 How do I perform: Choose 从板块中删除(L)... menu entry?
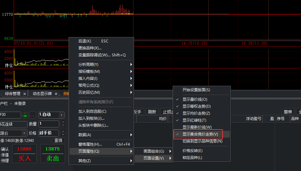point(101,125)
